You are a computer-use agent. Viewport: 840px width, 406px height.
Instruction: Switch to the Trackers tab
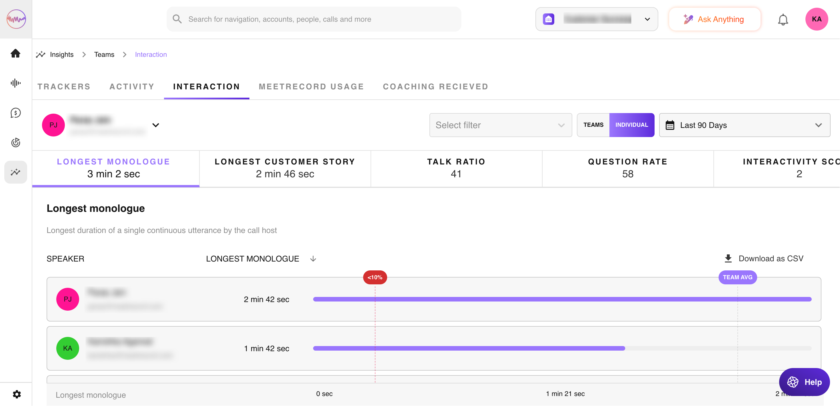point(64,87)
